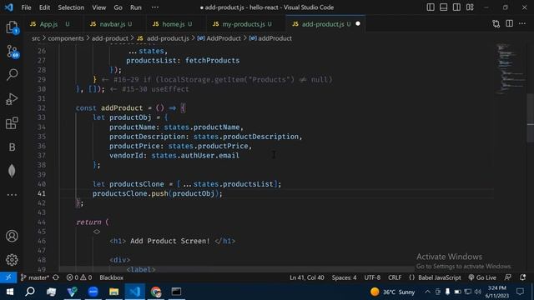Image resolution: width=534 pixels, height=300 pixels.
Task: Synchronize changes with status bar icon
Action: 56,277
